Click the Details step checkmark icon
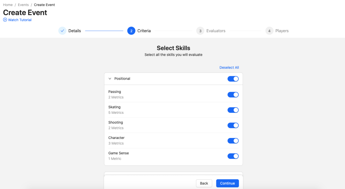Screen dimensions: 345x189 point(62,31)
